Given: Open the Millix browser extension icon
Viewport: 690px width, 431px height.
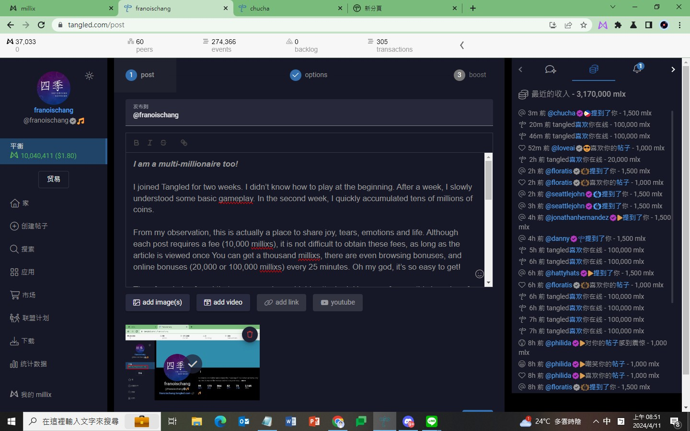Looking at the screenshot, I should (603, 25).
